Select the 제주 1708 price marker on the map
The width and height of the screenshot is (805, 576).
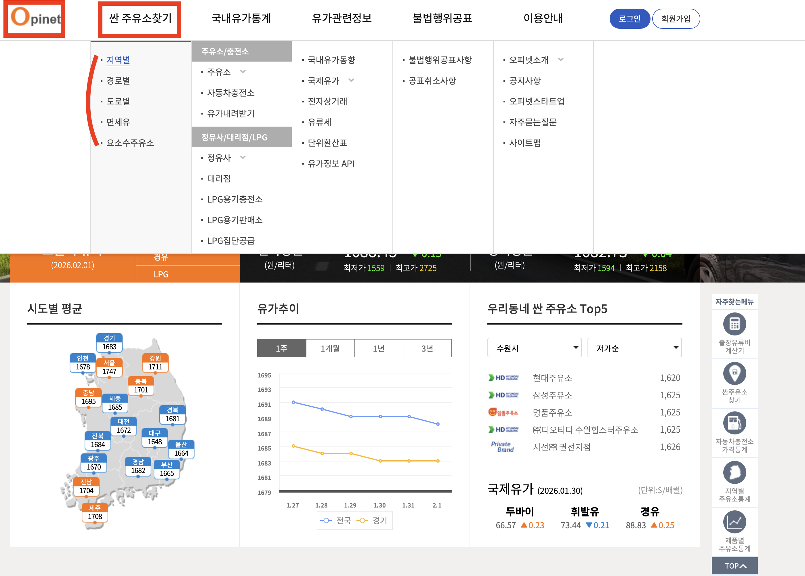95,513
